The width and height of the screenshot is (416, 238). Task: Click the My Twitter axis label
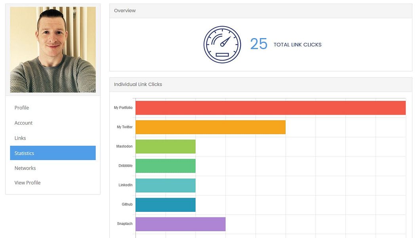[125, 127]
